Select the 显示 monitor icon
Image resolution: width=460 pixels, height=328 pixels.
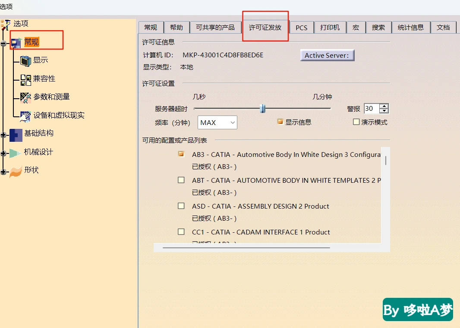pos(25,61)
